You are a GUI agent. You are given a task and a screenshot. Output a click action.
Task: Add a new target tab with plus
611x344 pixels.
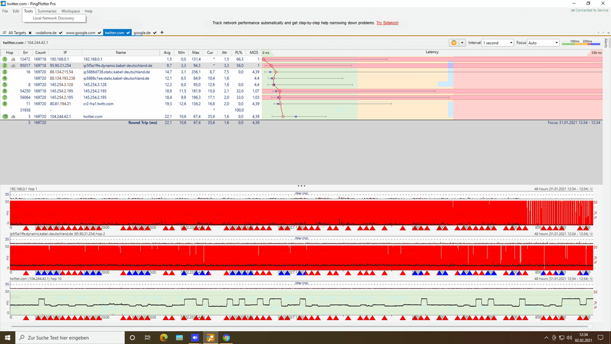click(162, 33)
